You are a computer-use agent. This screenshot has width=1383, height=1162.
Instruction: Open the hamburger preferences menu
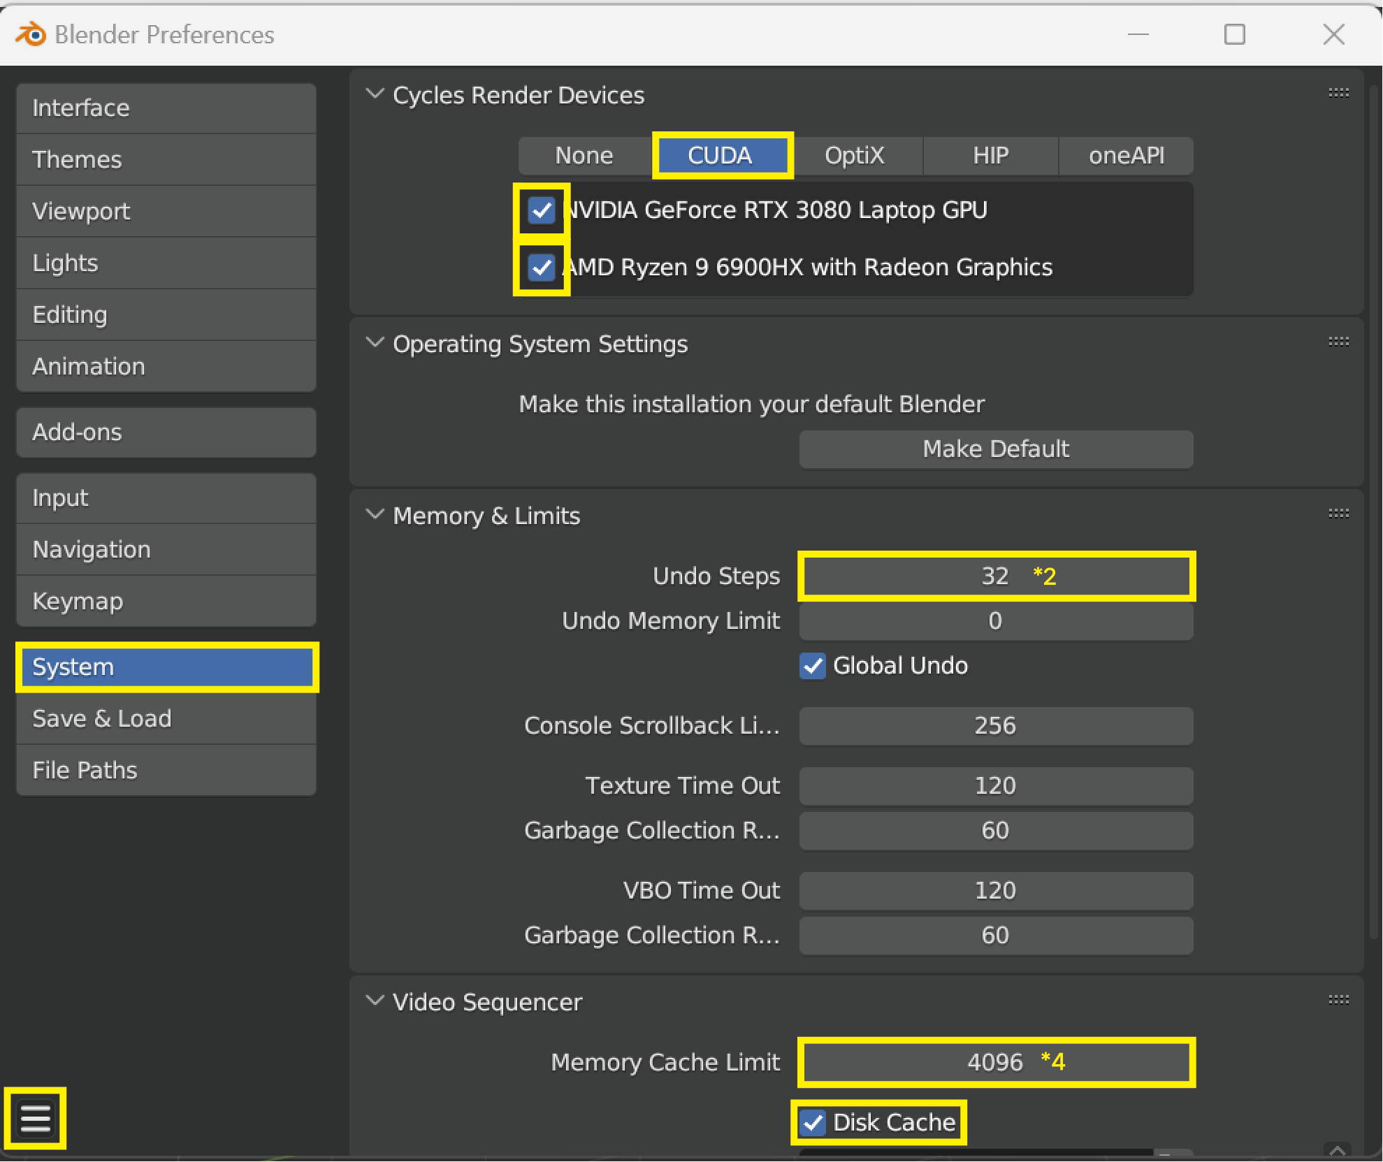[35, 1119]
